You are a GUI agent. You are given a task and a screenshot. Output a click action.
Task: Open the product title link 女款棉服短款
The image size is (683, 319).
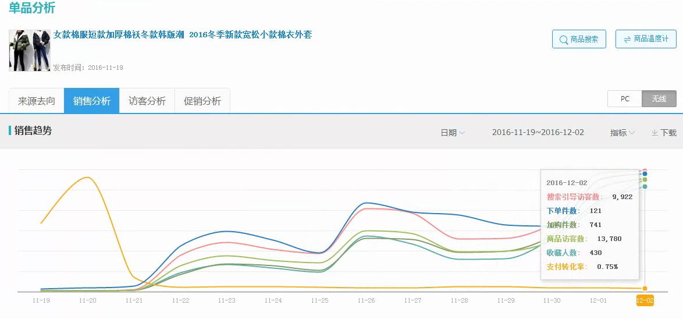click(x=183, y=35)
